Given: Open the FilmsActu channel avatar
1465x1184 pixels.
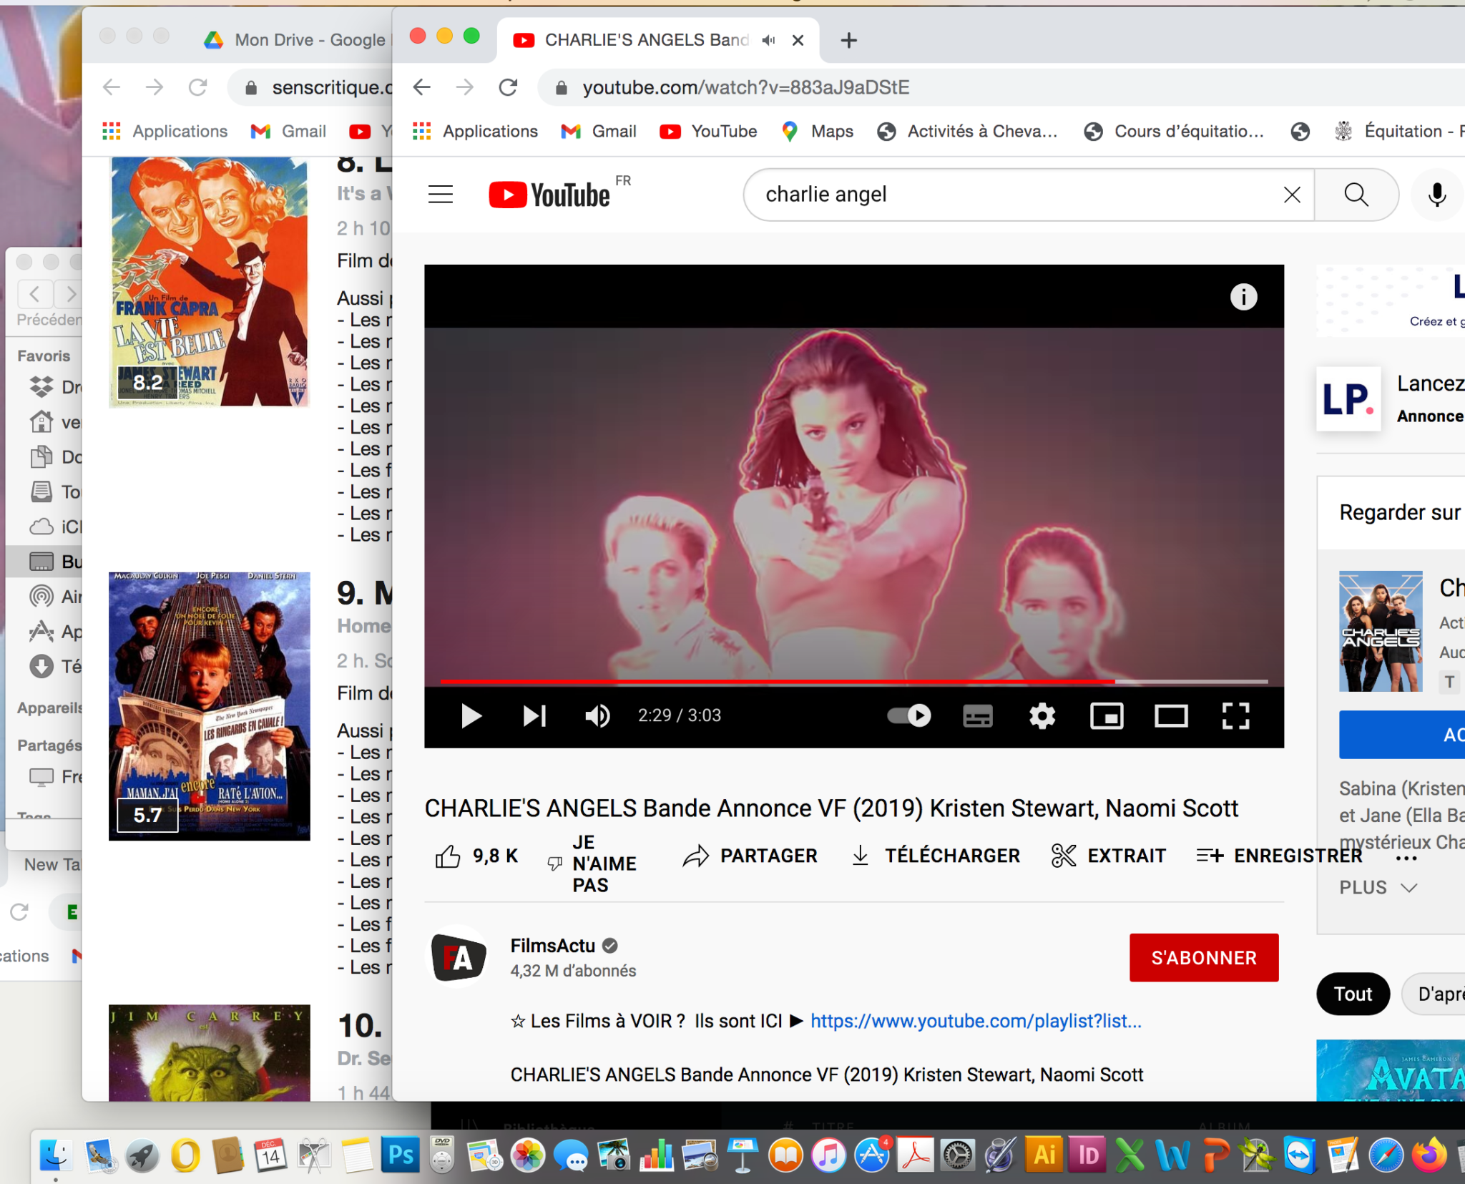Looking at the screenshot, I should (459, 957).
